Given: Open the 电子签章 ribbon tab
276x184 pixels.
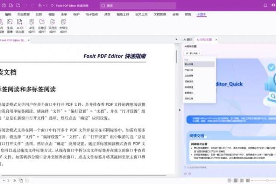Looking at the screenshot, I should (92, 14).
